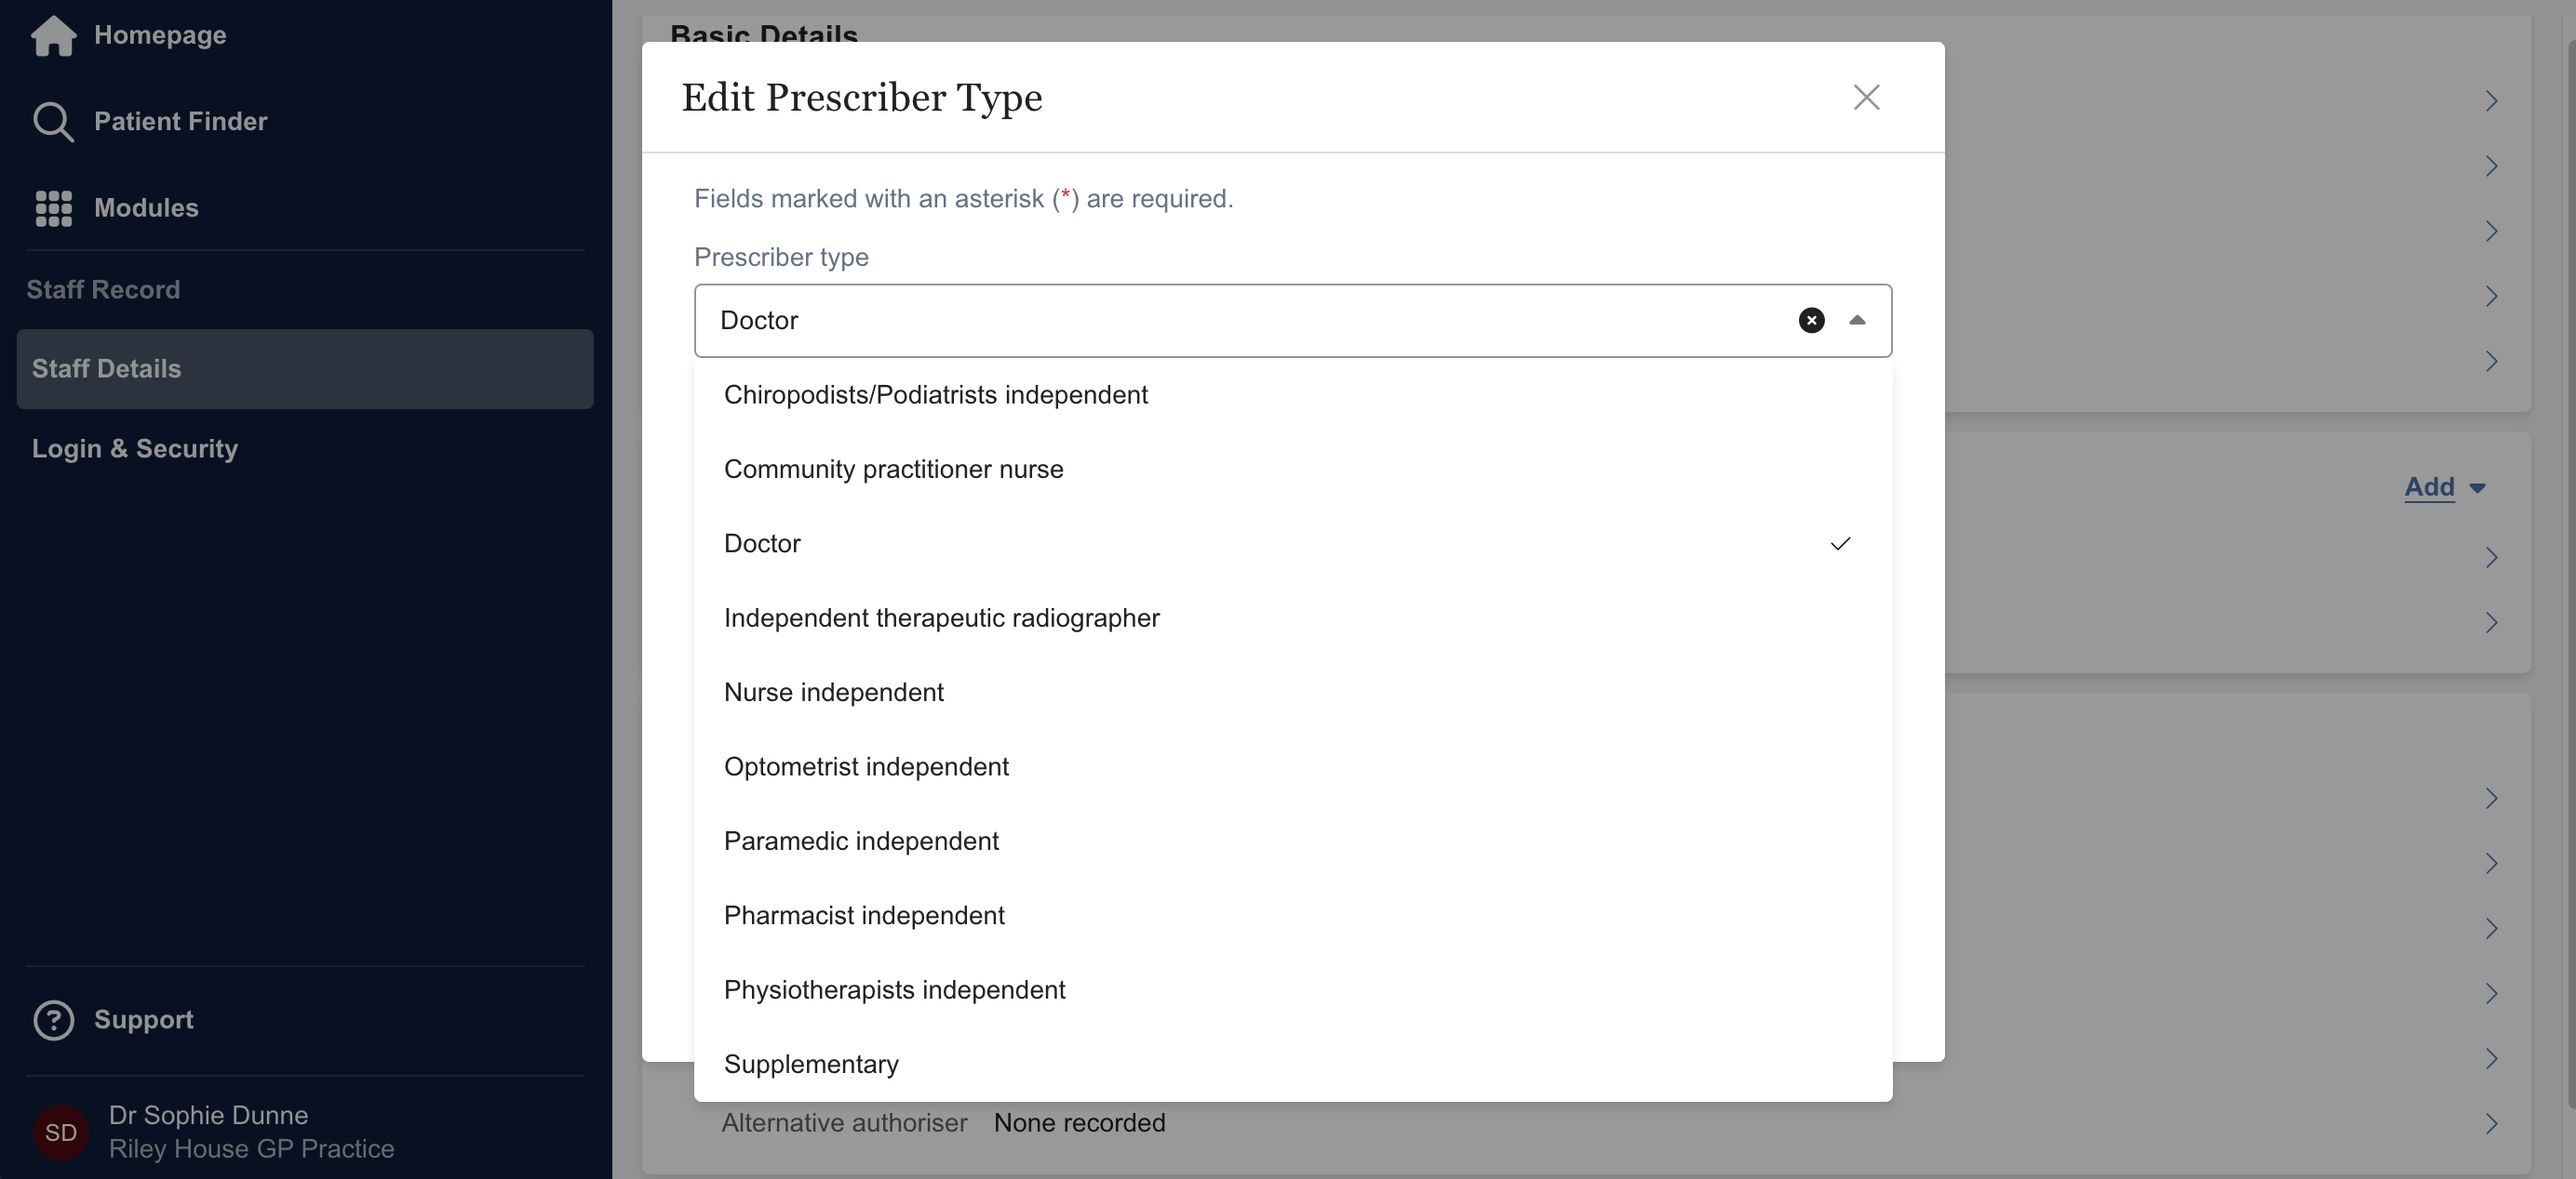Select the checked Doctor option
Screen dimensions: 2576x1179
point(762,544)
